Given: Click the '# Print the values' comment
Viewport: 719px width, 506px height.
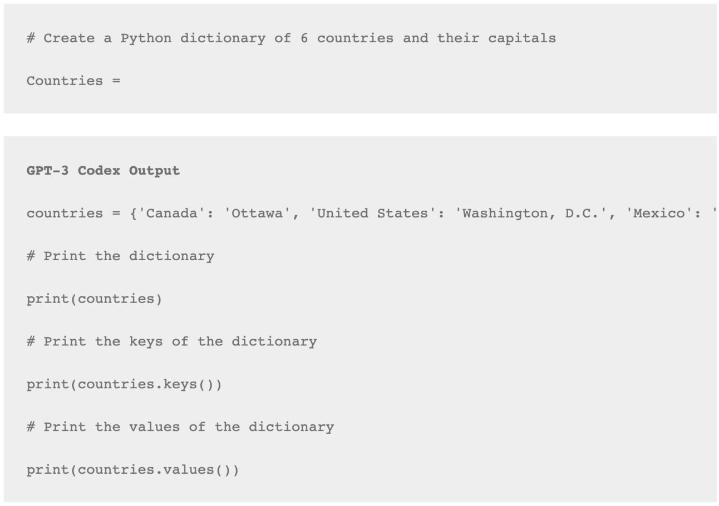Looking at the screenshot, I should pos(180,427).
